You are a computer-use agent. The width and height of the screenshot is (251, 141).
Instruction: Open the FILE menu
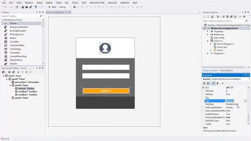click(x=4, y=3)
